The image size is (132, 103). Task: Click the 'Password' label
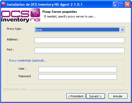point(25,76)
